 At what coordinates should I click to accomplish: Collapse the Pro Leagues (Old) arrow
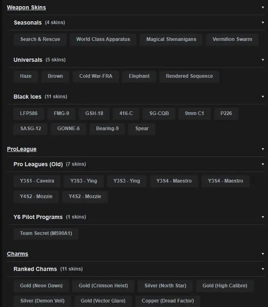click(x=263, y=164)
